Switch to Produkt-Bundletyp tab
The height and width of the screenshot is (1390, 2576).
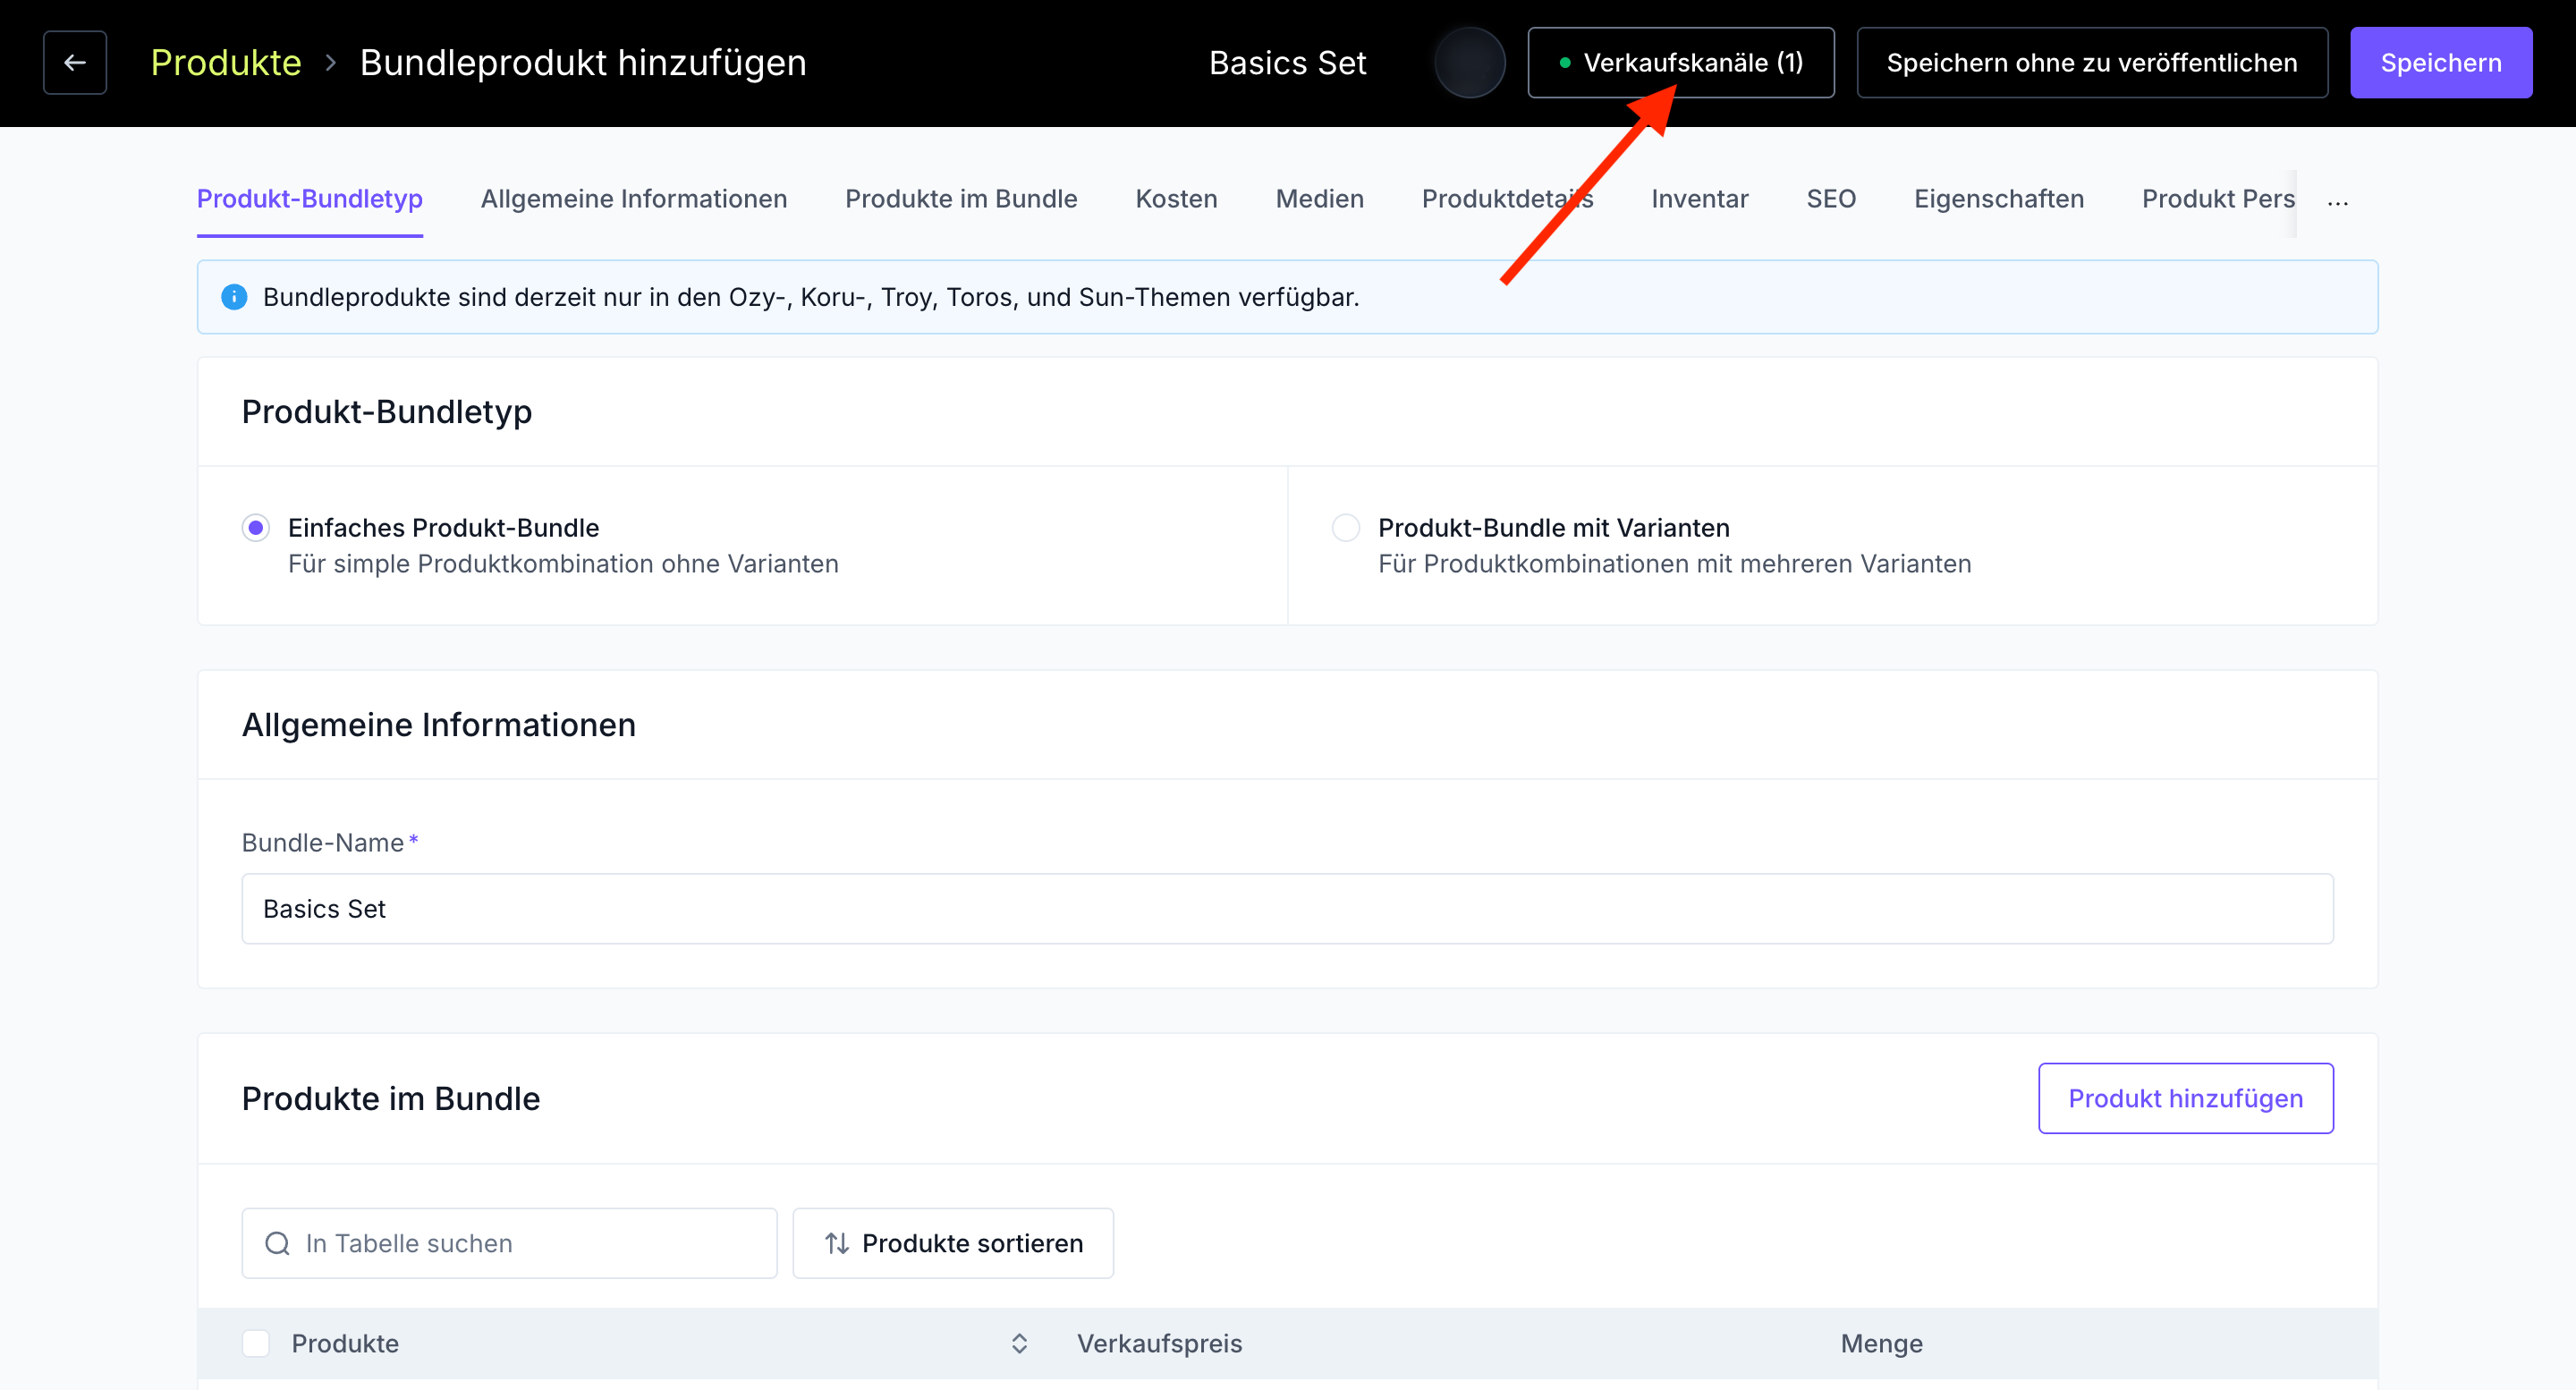310,199
